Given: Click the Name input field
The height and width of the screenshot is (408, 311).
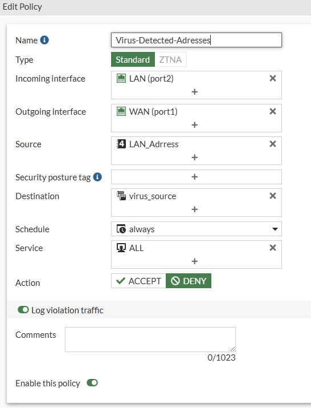Looking at the screenshot, I should tap(197, 40).
